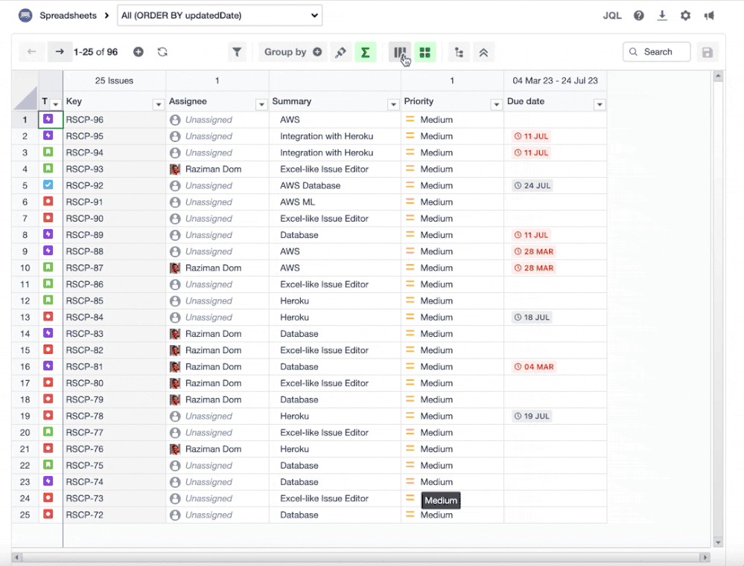Click the 04 Mar 23 - 24 Jul 23 range cell

pos(555,80)
